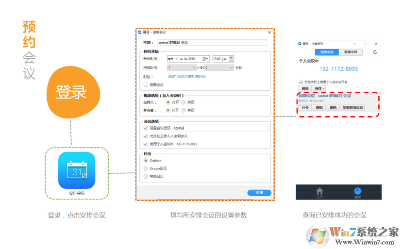Select the Outlook calendar option
This screenshot has height=249, width=402.
point(146,161)
